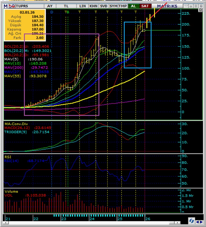
Task: Open the SYM symbol selector
Action: pyautogui.click(x=113, y=6)
